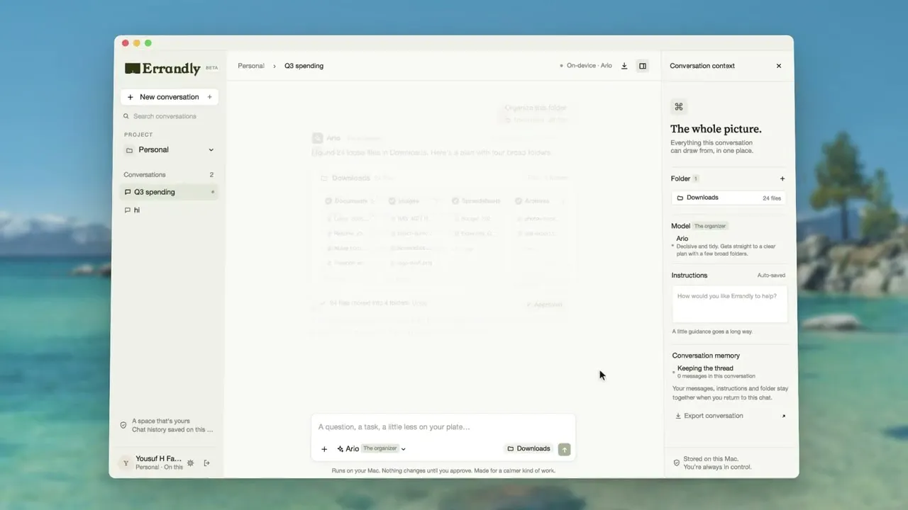Expand the Personal project dropdown

pyautogui.click(x=170, y=150)
